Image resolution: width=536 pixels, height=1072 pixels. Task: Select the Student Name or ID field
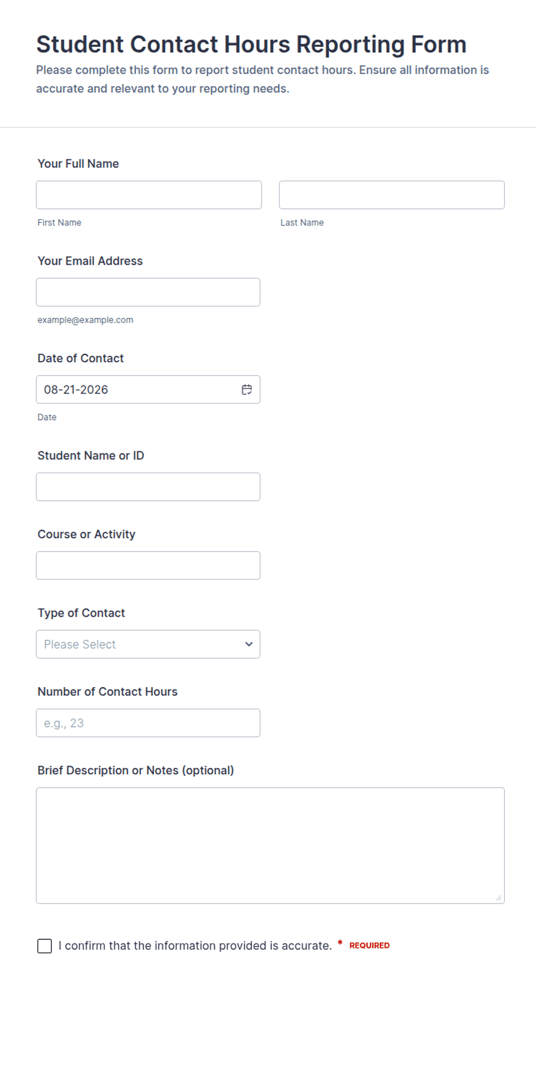click(x=148, y=487)
